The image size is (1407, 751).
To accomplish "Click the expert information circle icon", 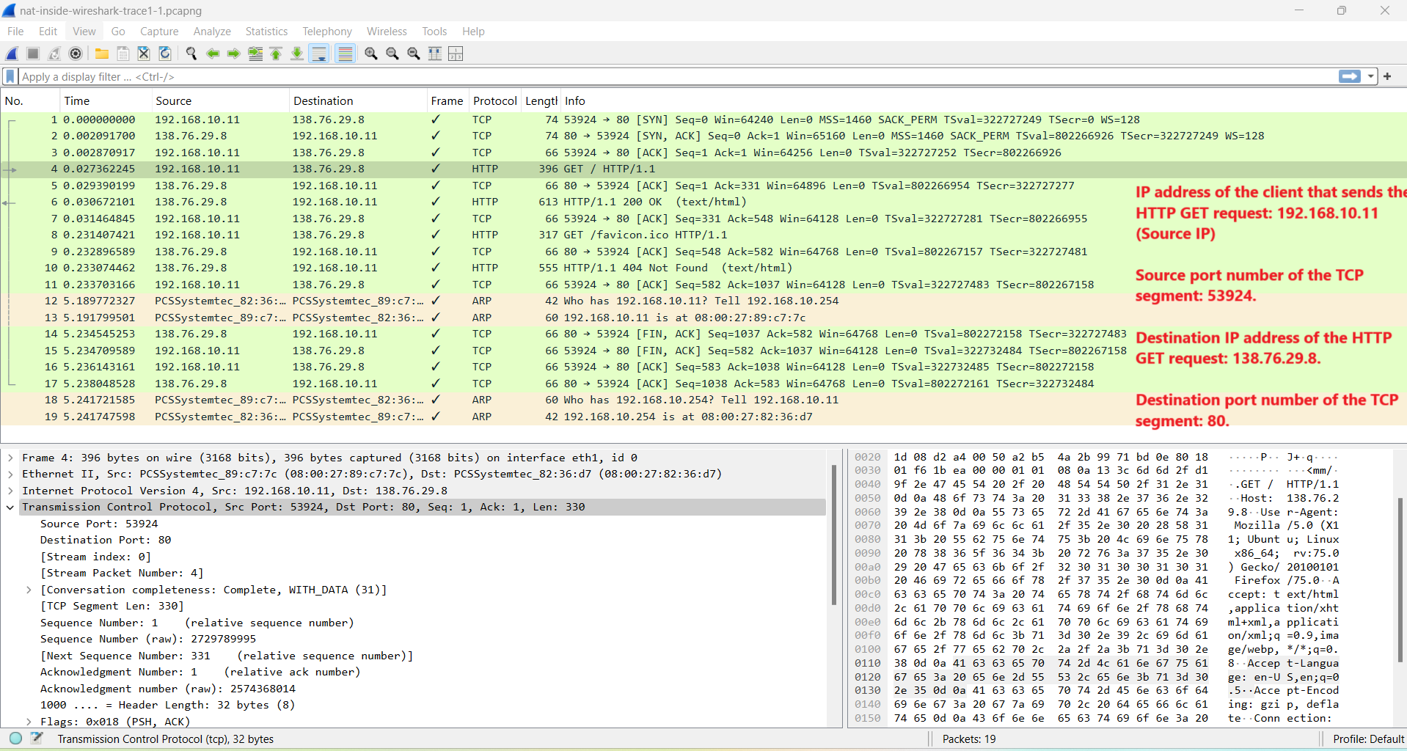I will [16, 739].
